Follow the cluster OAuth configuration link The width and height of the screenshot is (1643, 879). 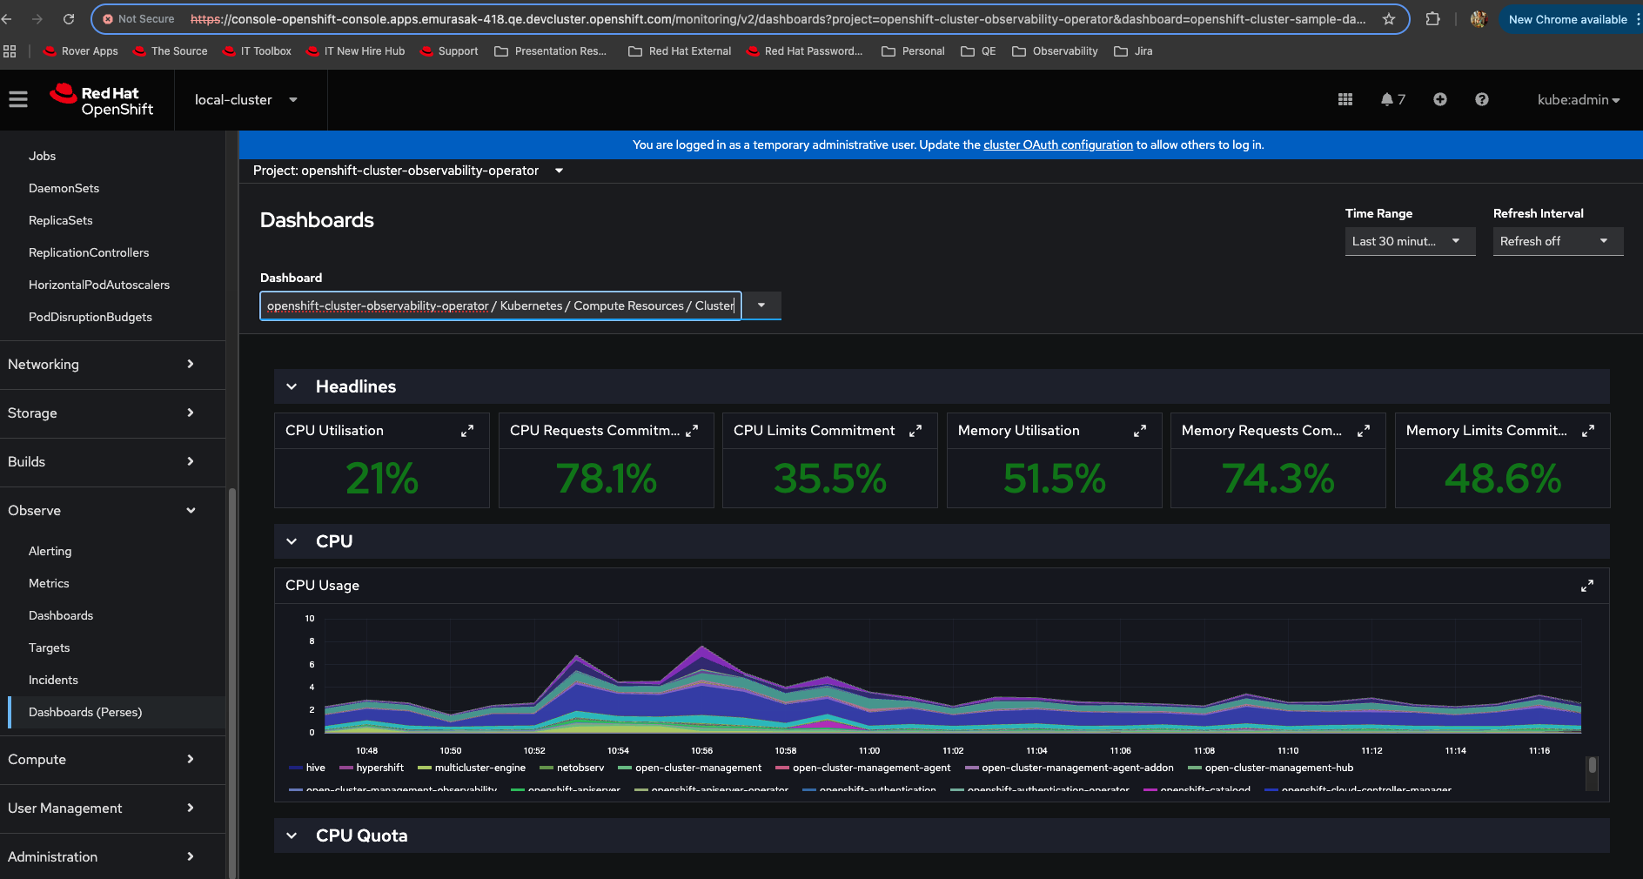click(1057, 144)
